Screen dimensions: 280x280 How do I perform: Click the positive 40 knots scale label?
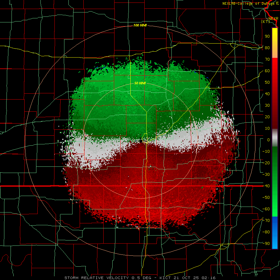tap(267, 94)
